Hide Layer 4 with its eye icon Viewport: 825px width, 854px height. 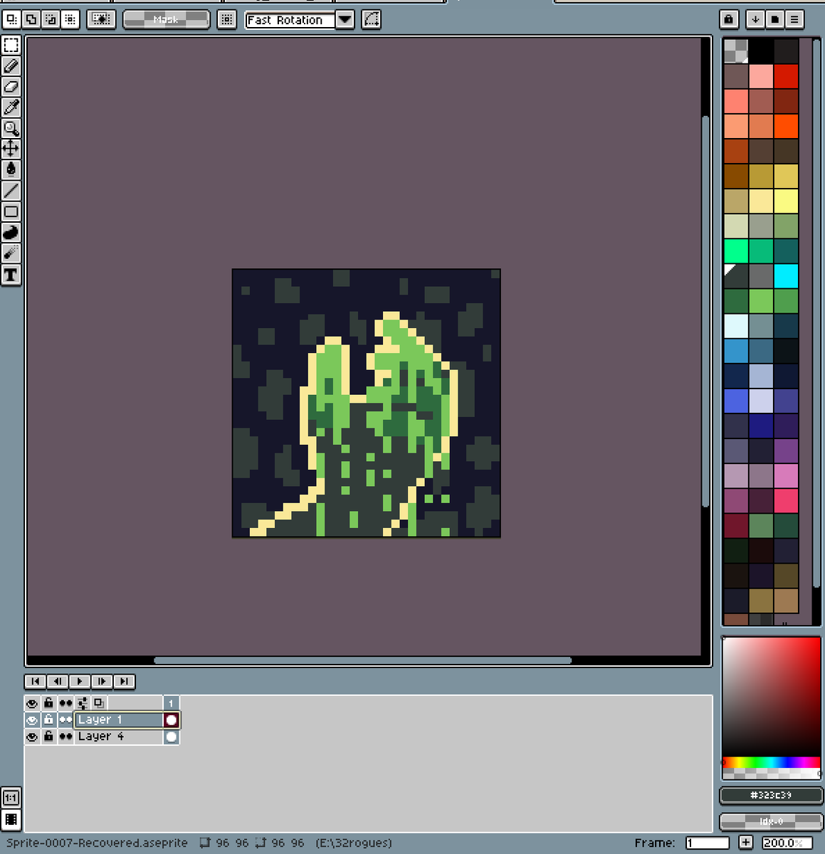[32, 737]
